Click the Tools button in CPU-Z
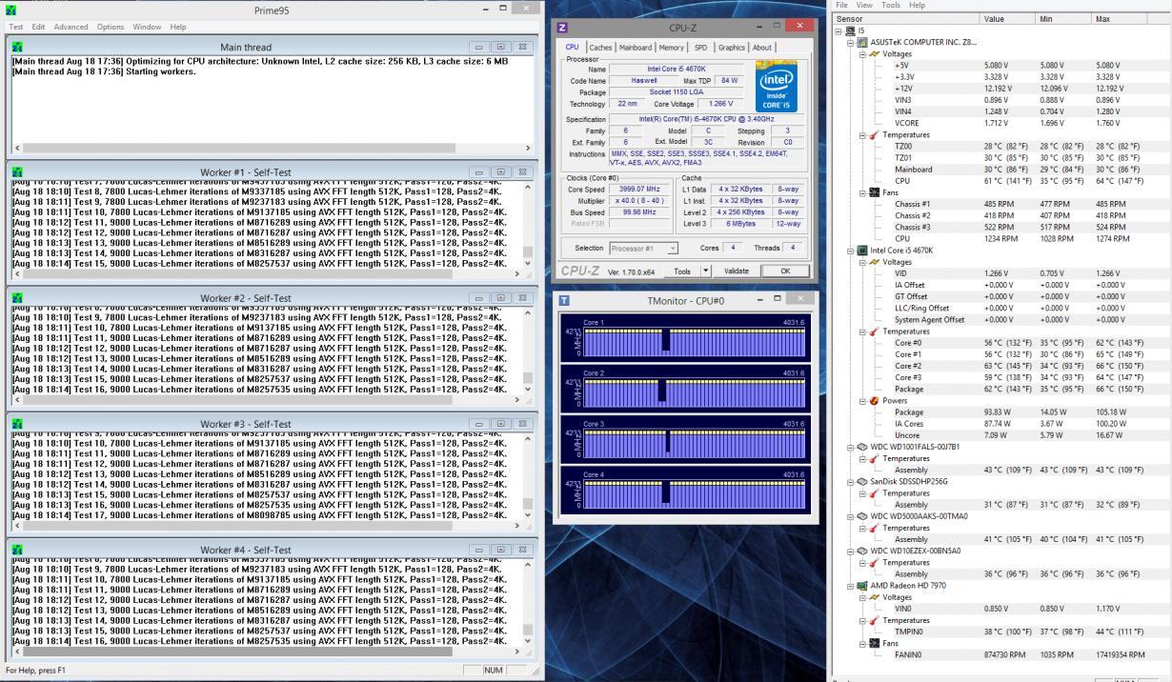This screenshot has width=1172, height=682. pos(682,271)
